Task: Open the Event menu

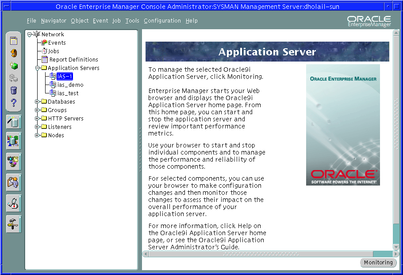Action: (100, 20)
